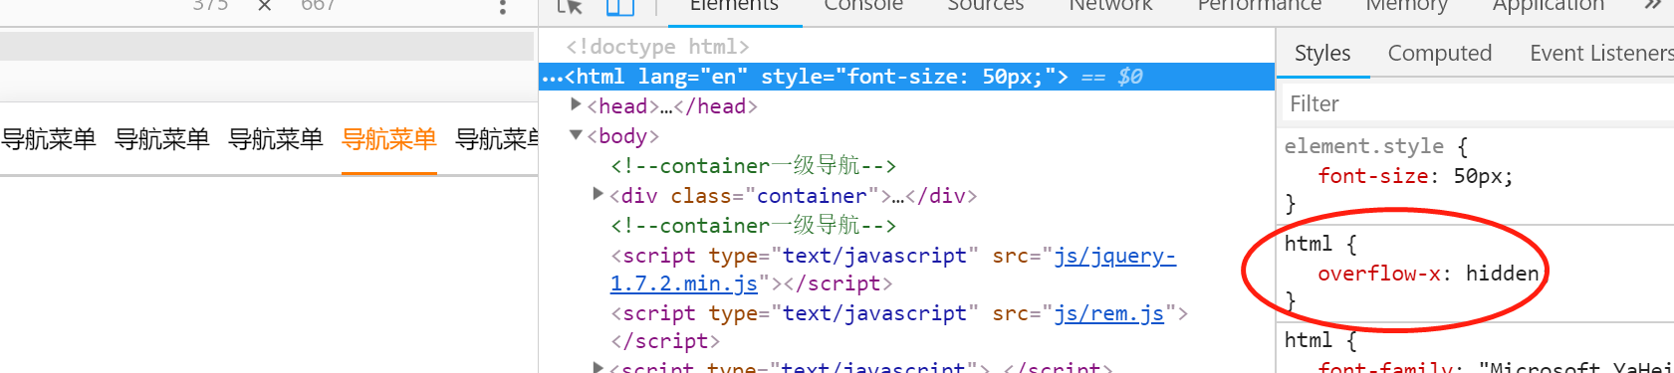Switch to the Elements panel tab
This screenshot has width=1674, height=373.
point(734,6)
